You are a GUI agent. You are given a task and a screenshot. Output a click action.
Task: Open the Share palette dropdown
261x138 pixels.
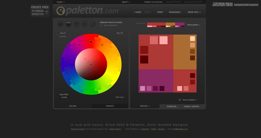pos(193,25)
